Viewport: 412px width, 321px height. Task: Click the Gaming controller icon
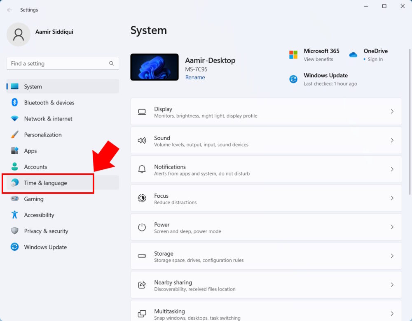pyautogui.click(x=15, y=199)
